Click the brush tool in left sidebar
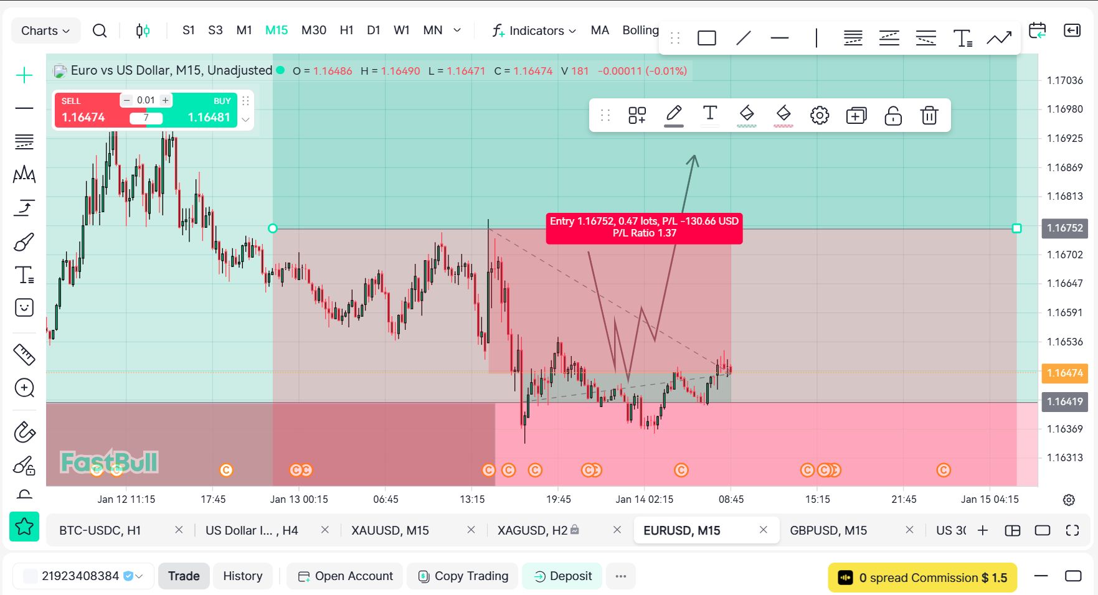The image size is (1098, 595). tap(24, 241)
